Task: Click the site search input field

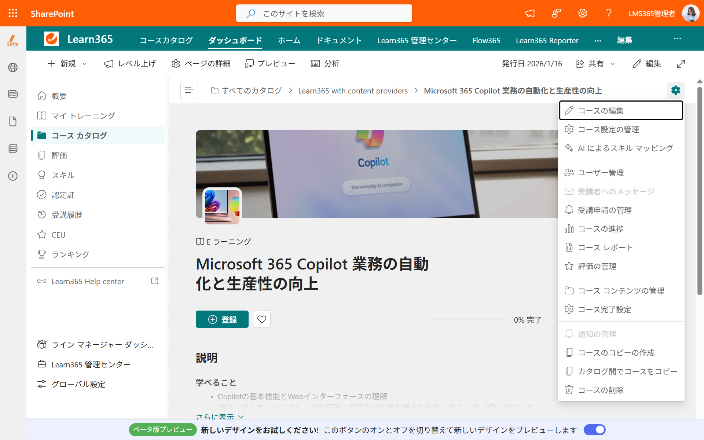Action: (324, 14)
